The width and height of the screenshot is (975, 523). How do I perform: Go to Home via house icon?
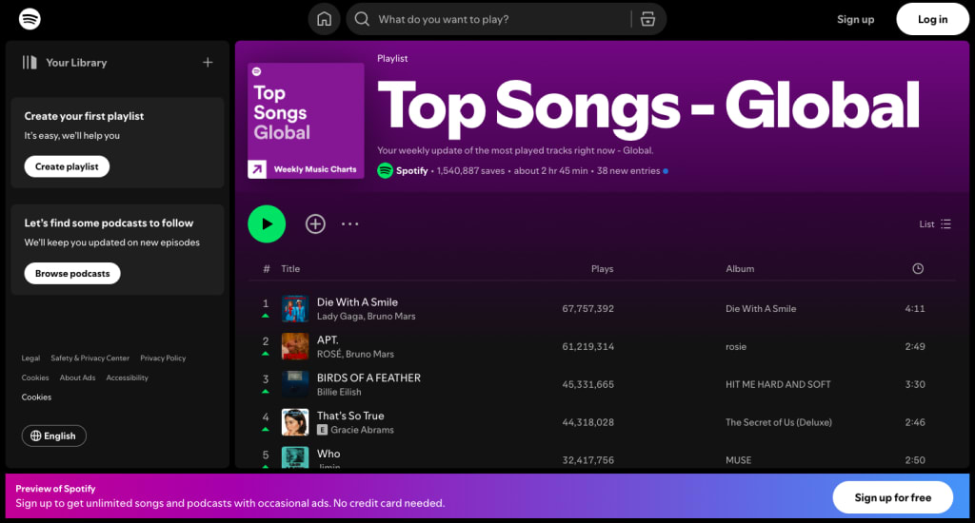[324, 19]
